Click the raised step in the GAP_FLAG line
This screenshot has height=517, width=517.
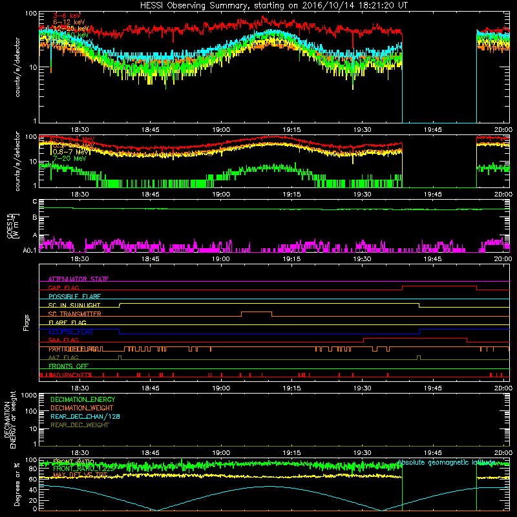coord(439,286)
